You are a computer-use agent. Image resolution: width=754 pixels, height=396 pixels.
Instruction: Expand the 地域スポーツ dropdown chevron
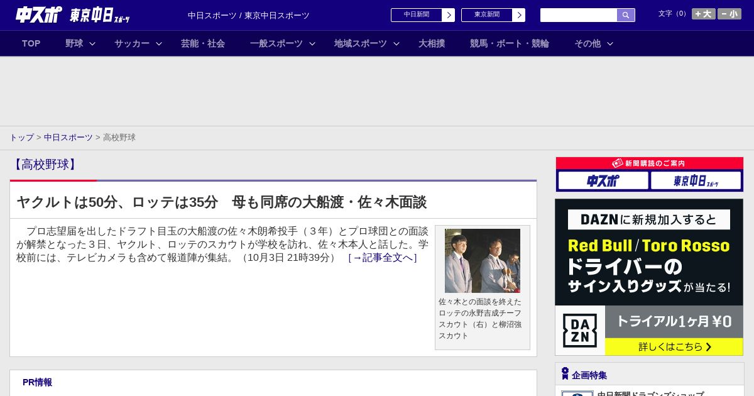pyautogui.click(x=396, y=44)
